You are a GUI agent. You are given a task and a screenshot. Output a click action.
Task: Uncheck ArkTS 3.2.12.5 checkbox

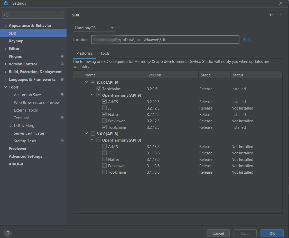pyautogui.click(x=104, y=102)
